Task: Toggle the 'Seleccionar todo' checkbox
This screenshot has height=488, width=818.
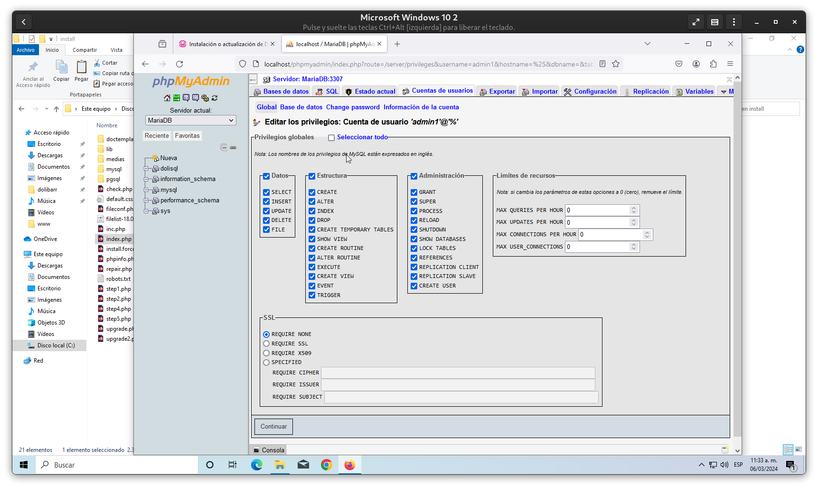Action: [x=331, y=138]
